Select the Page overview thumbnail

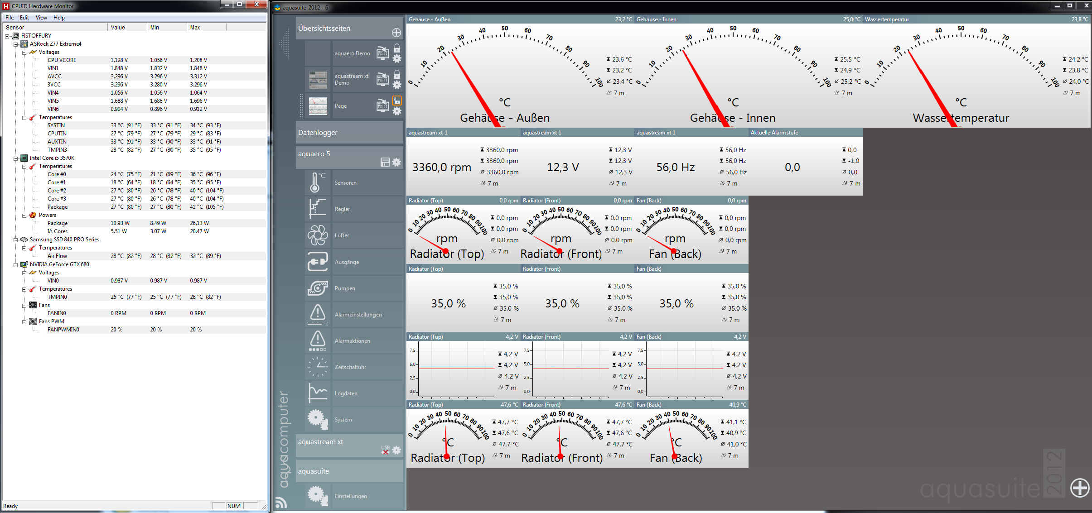(x=318, y=106)
